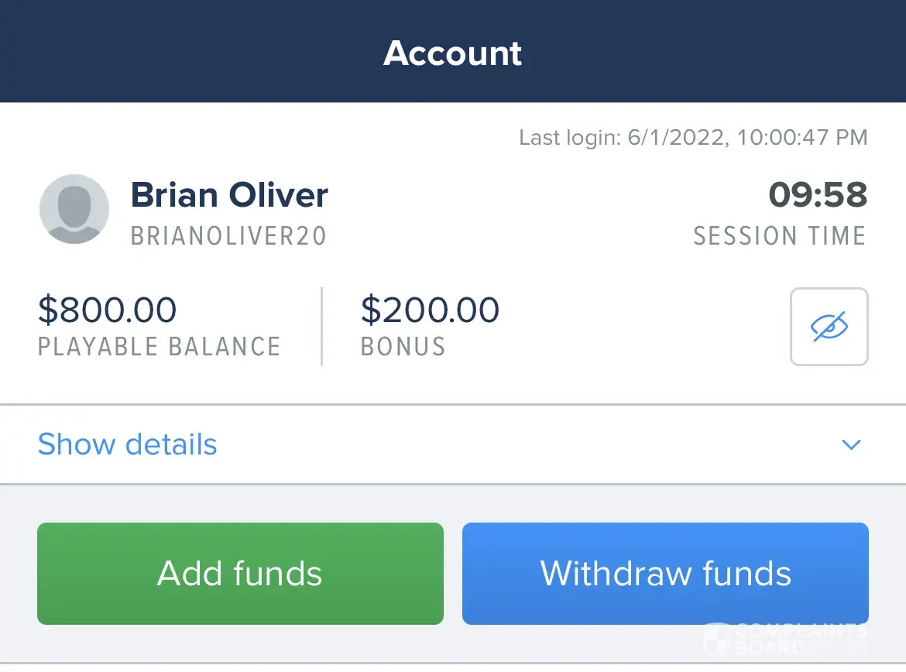Expand details using the chevron arrow
Viewport: 906px width, 672px height.
[851, 444]
